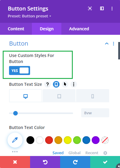Click the eyedropper color picker button
120x168 pixels.
(15, 140)
